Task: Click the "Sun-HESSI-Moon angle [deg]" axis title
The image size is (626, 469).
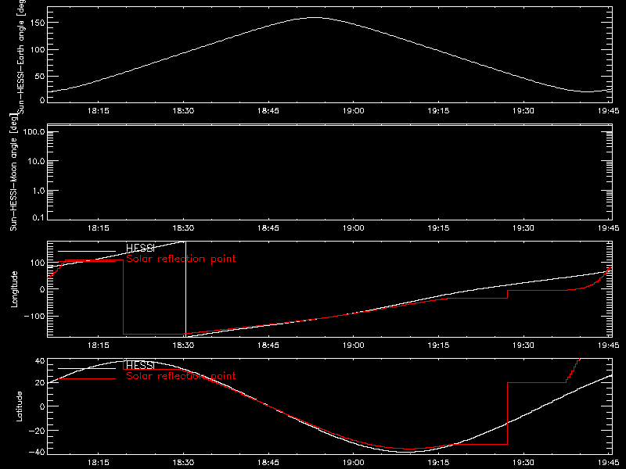Action: [13, 172]
